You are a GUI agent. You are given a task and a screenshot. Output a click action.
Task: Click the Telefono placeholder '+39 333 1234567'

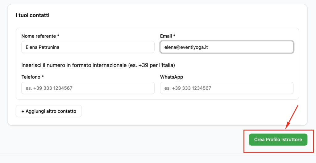pyautogui.click(x=49, y=88)
